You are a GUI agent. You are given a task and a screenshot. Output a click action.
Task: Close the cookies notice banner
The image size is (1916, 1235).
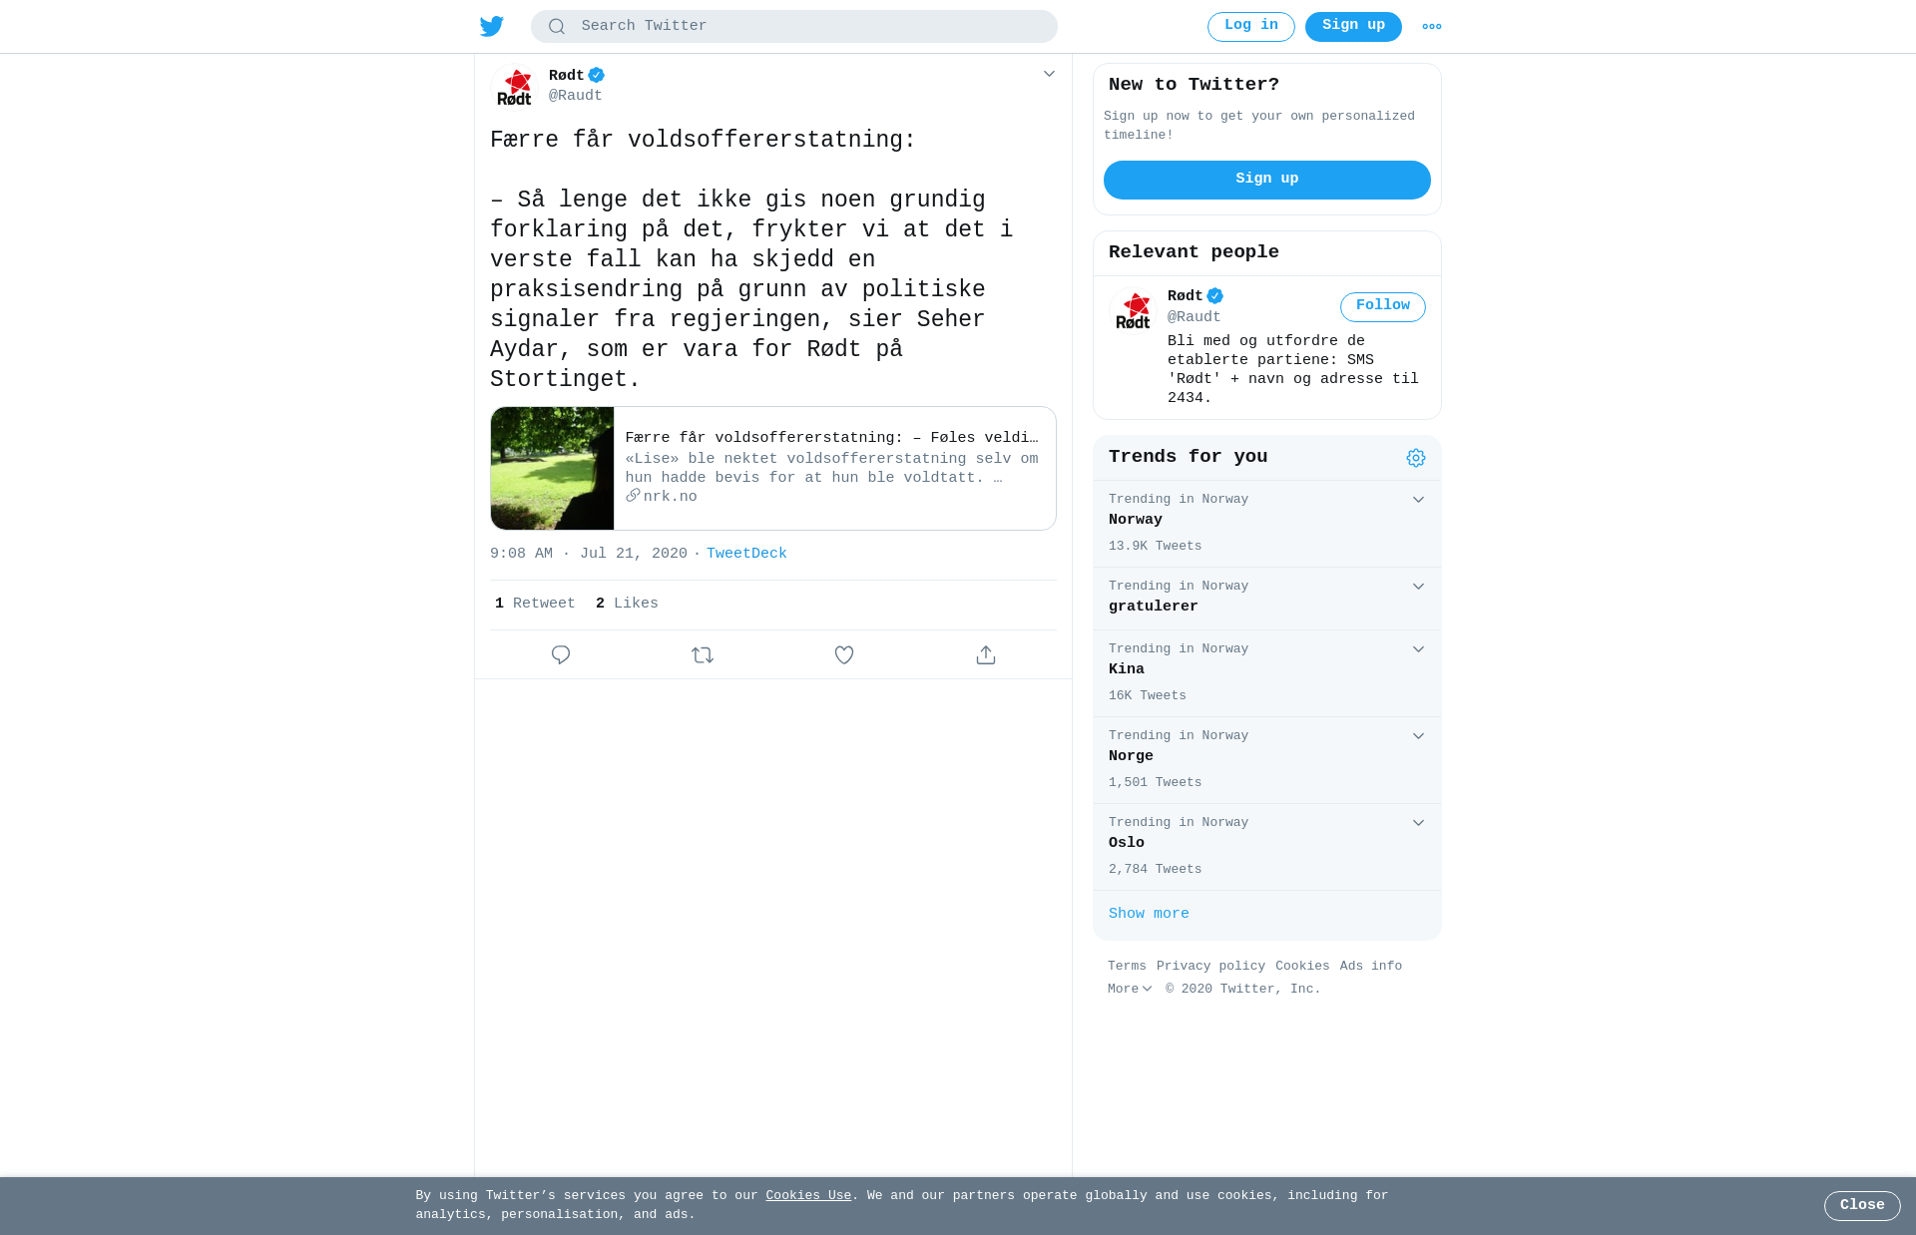coord(1862,1206)
